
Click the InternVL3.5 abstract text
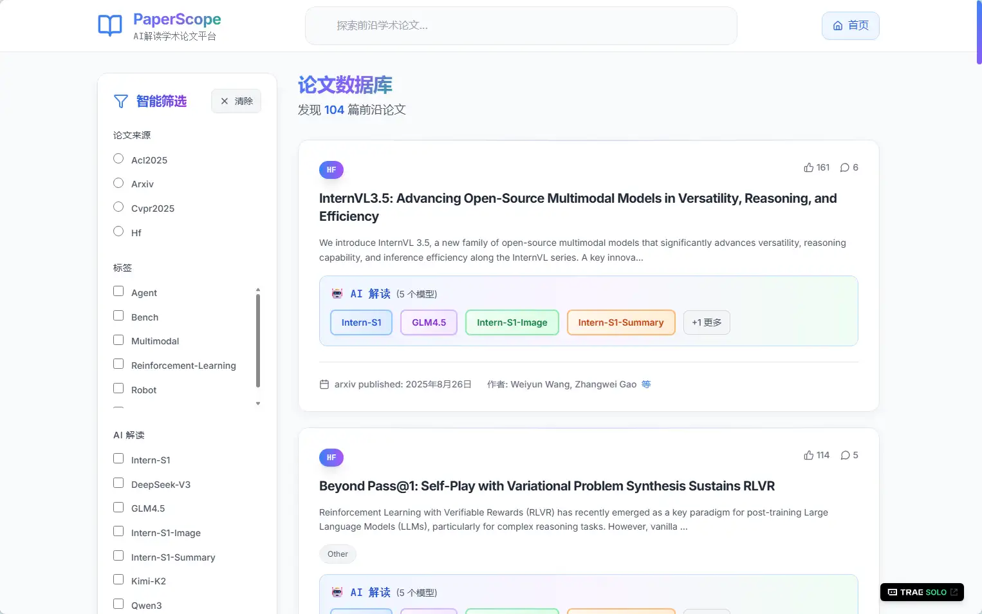click(582, 250)
